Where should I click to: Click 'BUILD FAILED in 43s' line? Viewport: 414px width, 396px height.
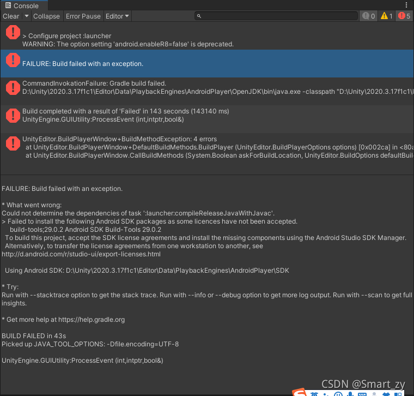pyautogui.click(x=34, y=336)
